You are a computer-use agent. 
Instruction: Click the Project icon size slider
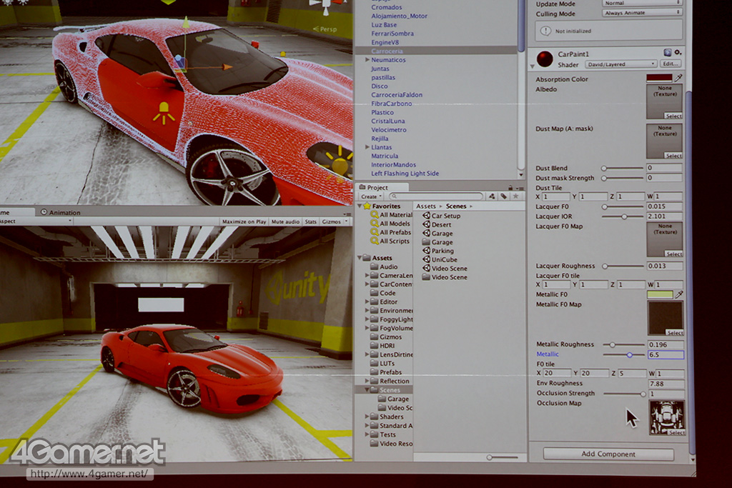point(502,457)
